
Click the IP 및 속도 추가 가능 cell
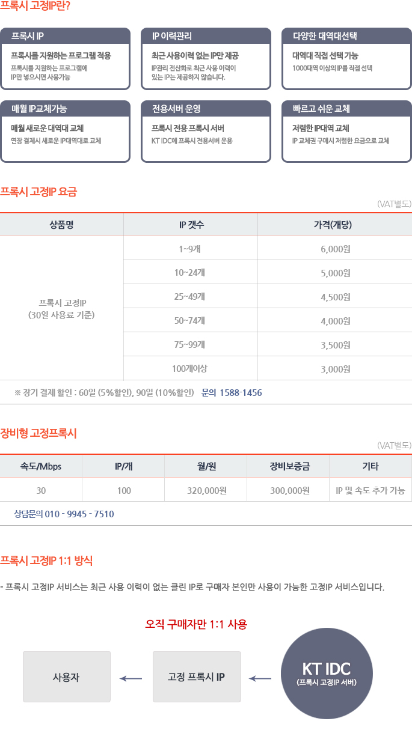pyautogui.click(x=370, y=490)
